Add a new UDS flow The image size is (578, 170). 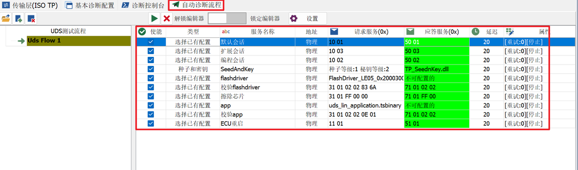(x=19, y=18)
